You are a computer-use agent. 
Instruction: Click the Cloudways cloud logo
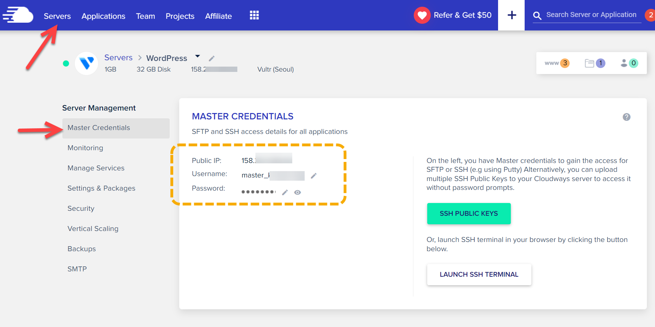[18, 15]
